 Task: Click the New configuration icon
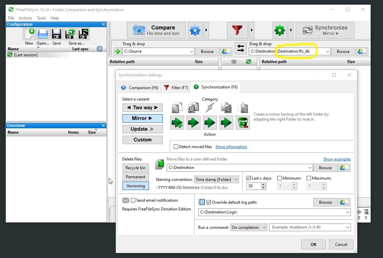(x=29, y=34)
